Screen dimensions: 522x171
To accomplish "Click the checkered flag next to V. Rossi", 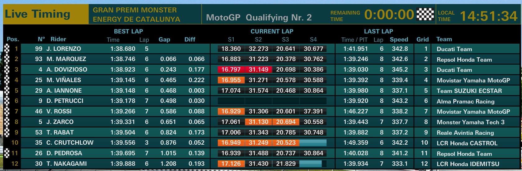I will point(7,111).
